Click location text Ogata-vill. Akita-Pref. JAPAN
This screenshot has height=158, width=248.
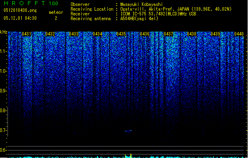click(x=155, y=9)
